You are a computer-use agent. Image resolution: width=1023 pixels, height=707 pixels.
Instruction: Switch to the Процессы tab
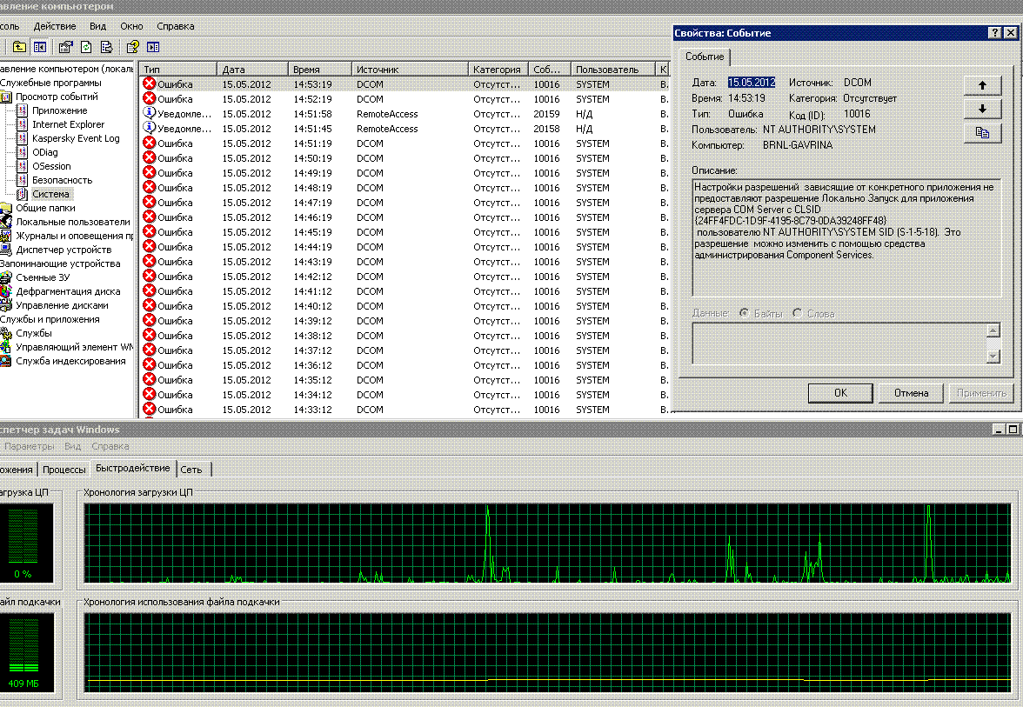tap(64, 470)
